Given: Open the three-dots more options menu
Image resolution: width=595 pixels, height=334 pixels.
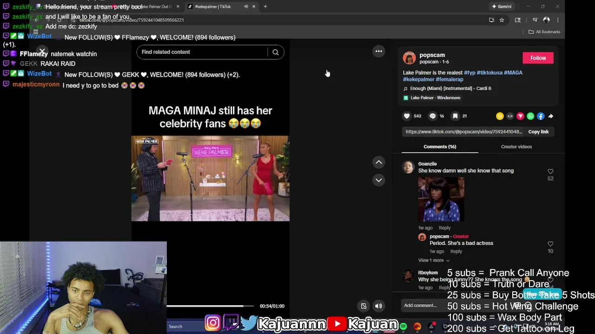Looking at the screenshot, I should tap(379, 51).
